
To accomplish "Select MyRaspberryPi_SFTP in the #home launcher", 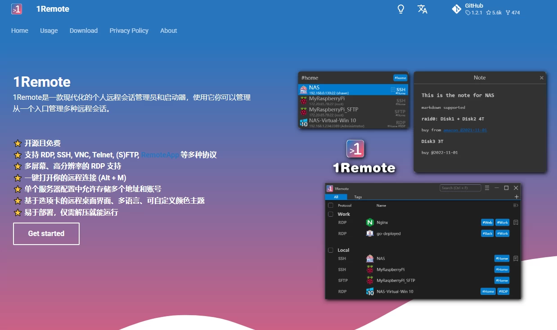I will (353, 111).
